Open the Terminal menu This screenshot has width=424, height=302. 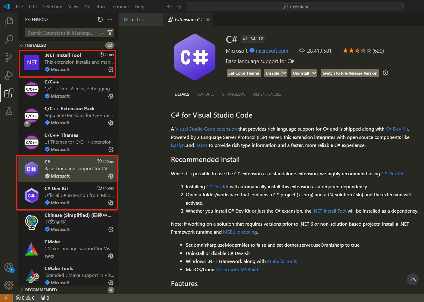pos(120,7)
